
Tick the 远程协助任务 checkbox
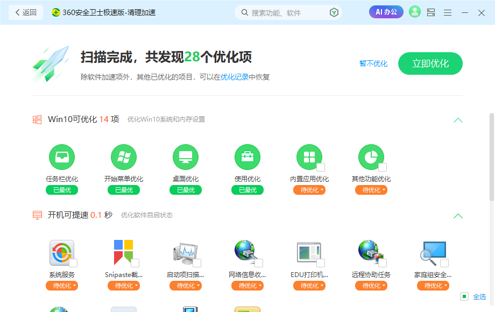383,263
